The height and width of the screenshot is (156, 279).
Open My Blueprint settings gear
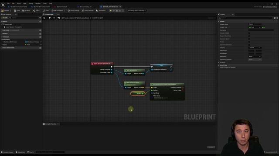40,18
